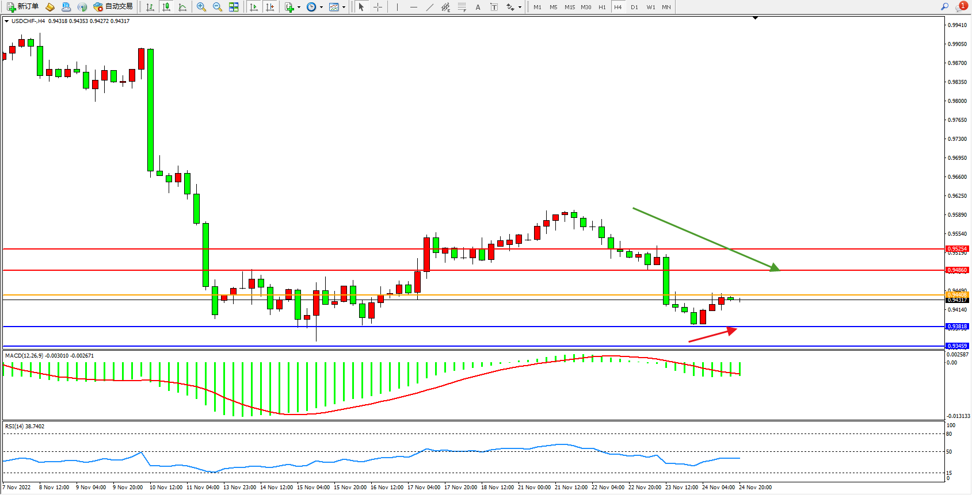The height and width of the screenshot is (495, 972).
Task: Click the zoom out magnifier icon
Action: coord(218,7)
